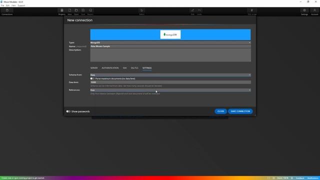
Task: Click the MongoDB logo tile
Action: [x=170, y=34]
